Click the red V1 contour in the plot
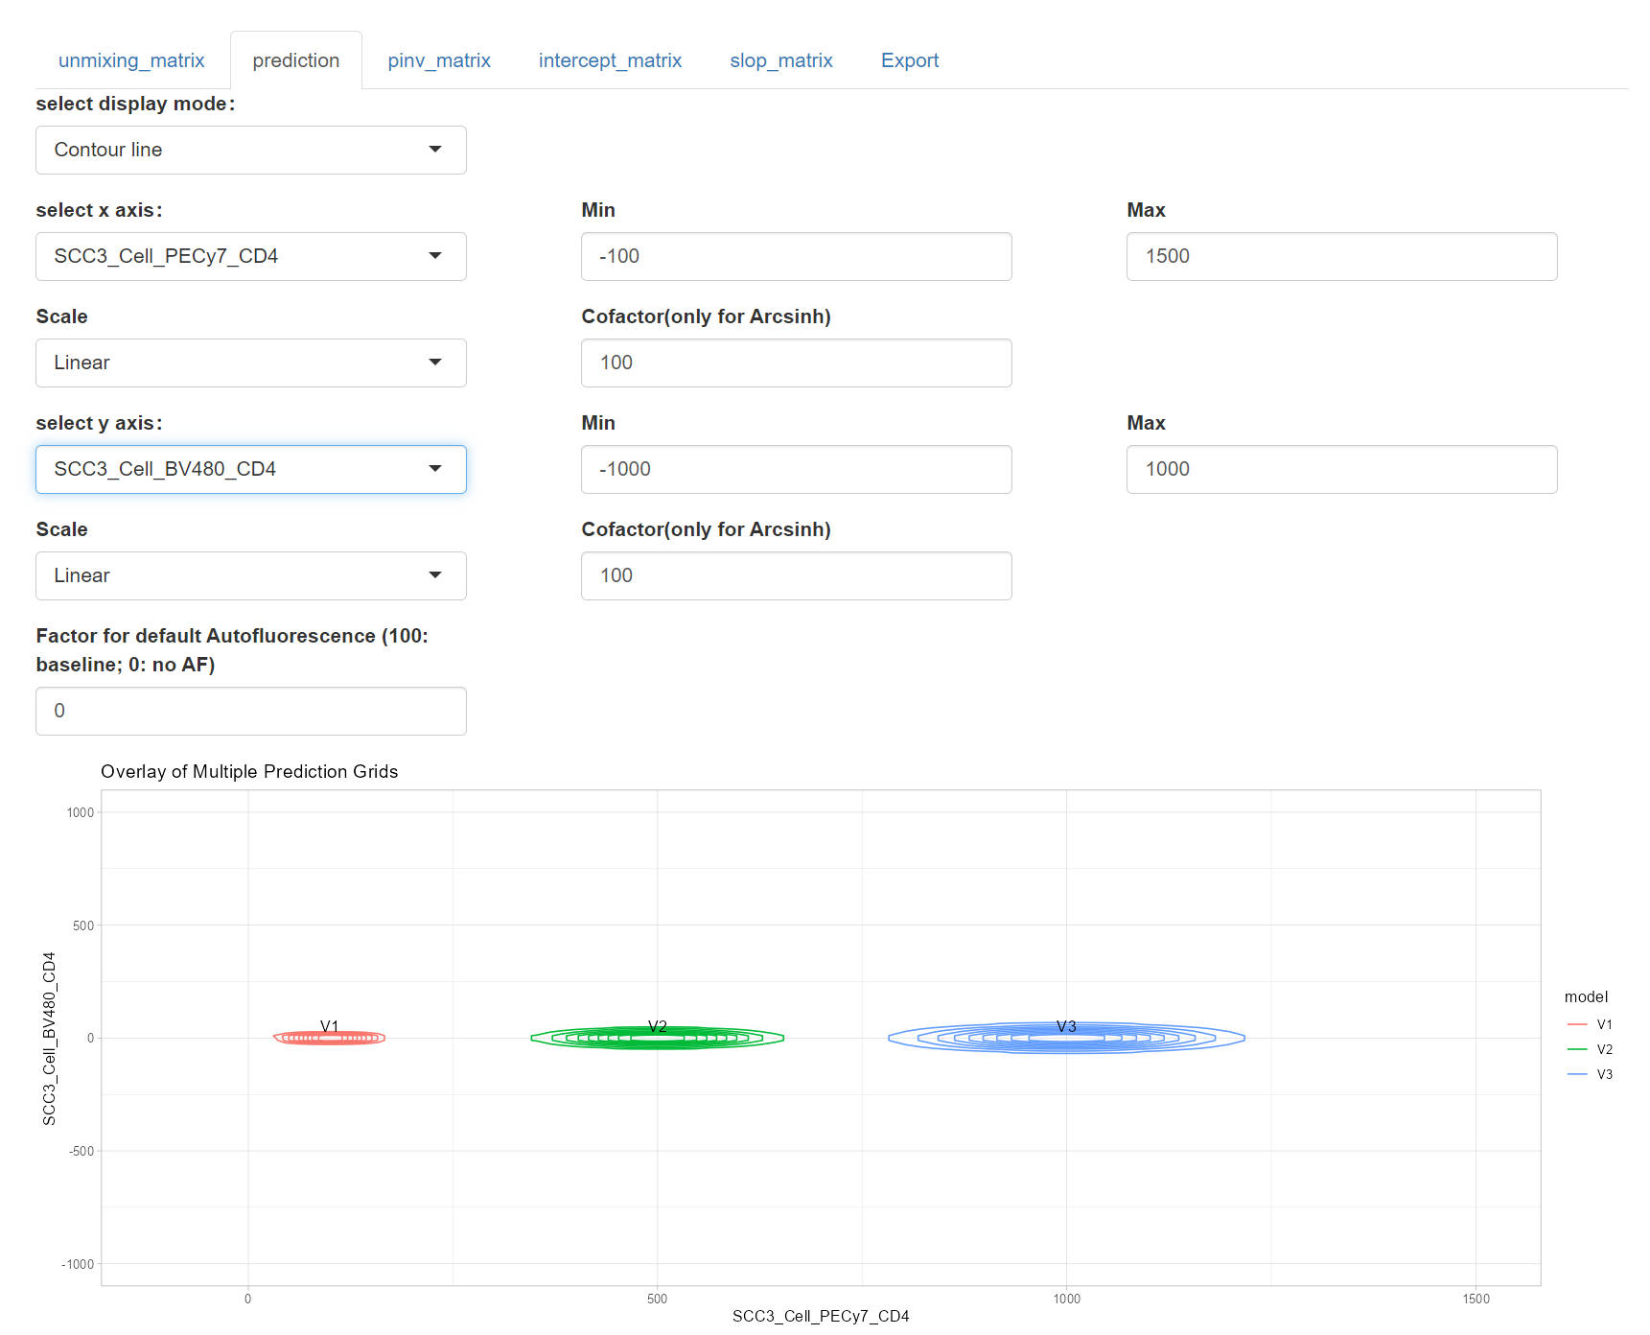This screenshot has height=1335, width=1650. 329,1038
